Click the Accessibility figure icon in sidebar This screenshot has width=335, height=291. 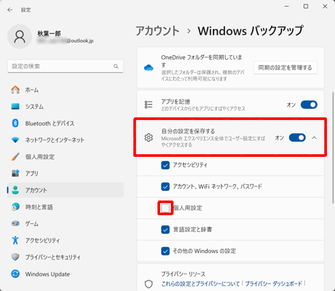(x=15, y=240)
